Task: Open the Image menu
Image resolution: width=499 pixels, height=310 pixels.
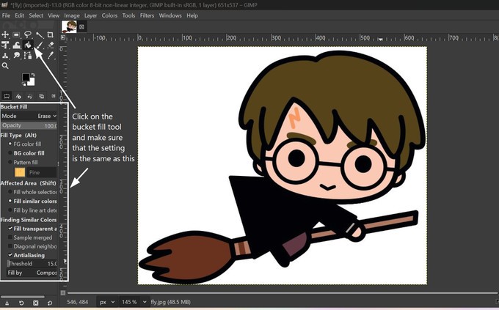Action: click(72, 15)
